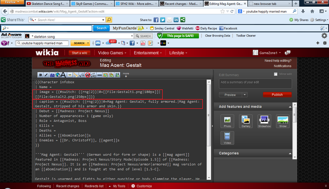Open Toolbar Cleaner link
329x189 pixels.
coord(246,35)
